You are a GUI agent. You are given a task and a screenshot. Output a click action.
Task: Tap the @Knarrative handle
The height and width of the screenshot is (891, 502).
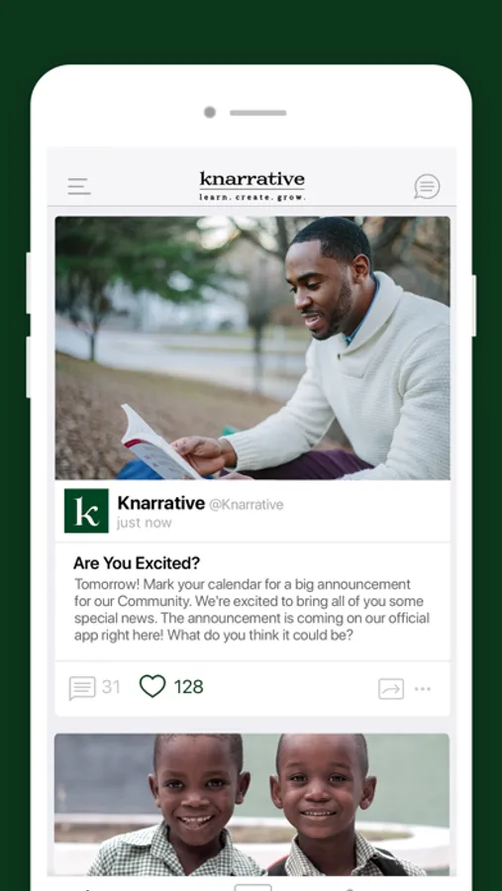247,505
